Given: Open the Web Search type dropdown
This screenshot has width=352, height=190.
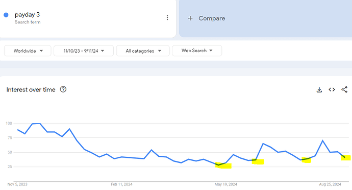Looking at the screenshot, I should [x=197, y=51].
